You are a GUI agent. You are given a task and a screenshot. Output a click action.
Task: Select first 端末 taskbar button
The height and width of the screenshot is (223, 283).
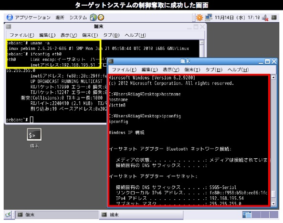[x=57, y=214]
